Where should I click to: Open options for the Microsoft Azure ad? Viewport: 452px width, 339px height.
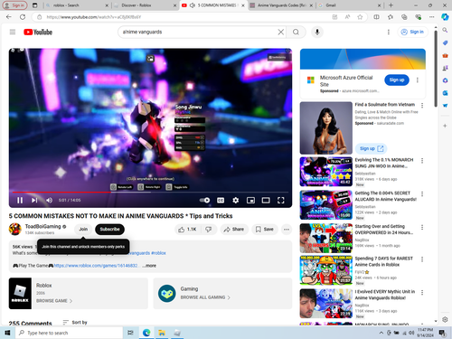click(418, 80)
